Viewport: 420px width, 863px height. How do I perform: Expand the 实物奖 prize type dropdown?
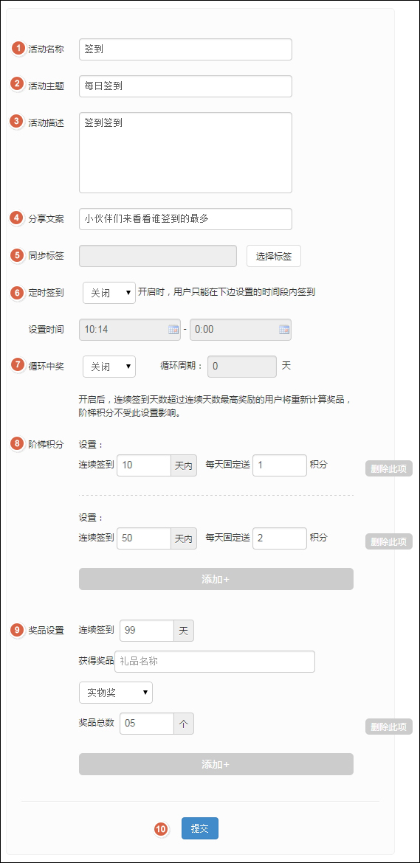pyautogui.click(x=116, y=693)
